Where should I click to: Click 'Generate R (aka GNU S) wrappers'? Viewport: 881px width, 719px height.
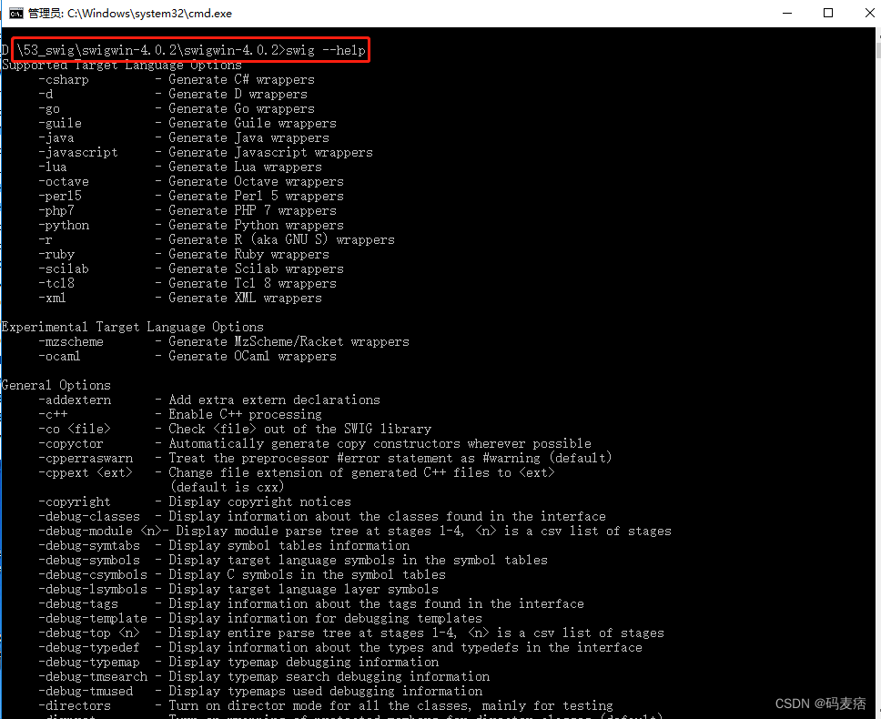click(x=281, y=240)
